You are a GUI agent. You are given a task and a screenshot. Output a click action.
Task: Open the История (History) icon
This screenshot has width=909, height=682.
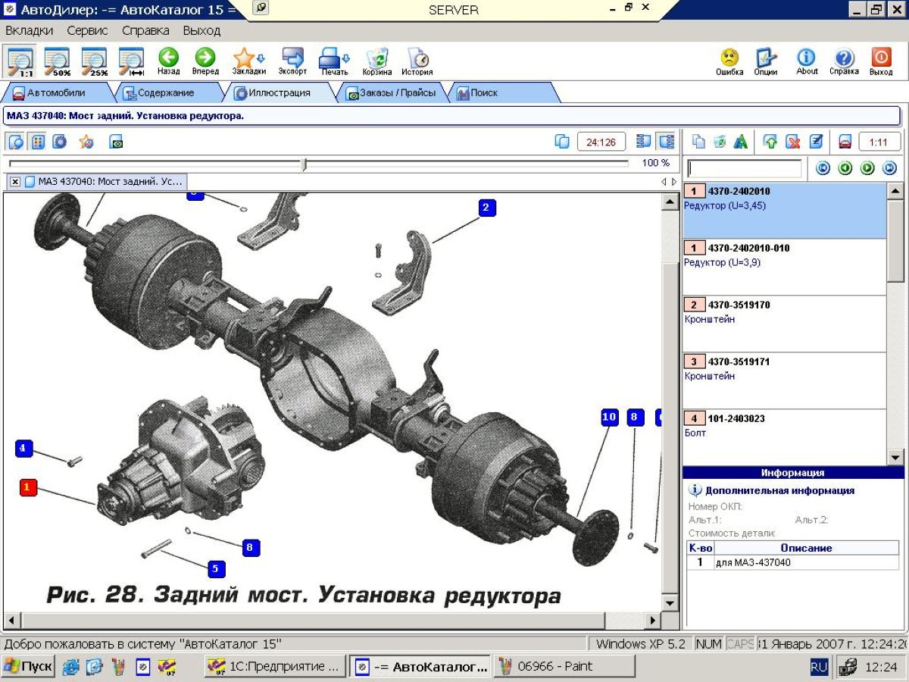417,58
